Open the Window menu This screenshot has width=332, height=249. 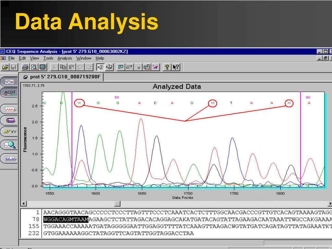pyautogui.click(x=84, y=58)
